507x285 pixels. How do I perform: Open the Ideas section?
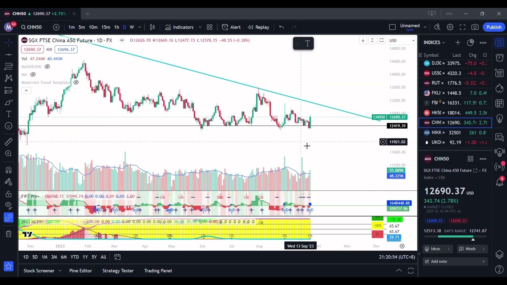[437, 249]
